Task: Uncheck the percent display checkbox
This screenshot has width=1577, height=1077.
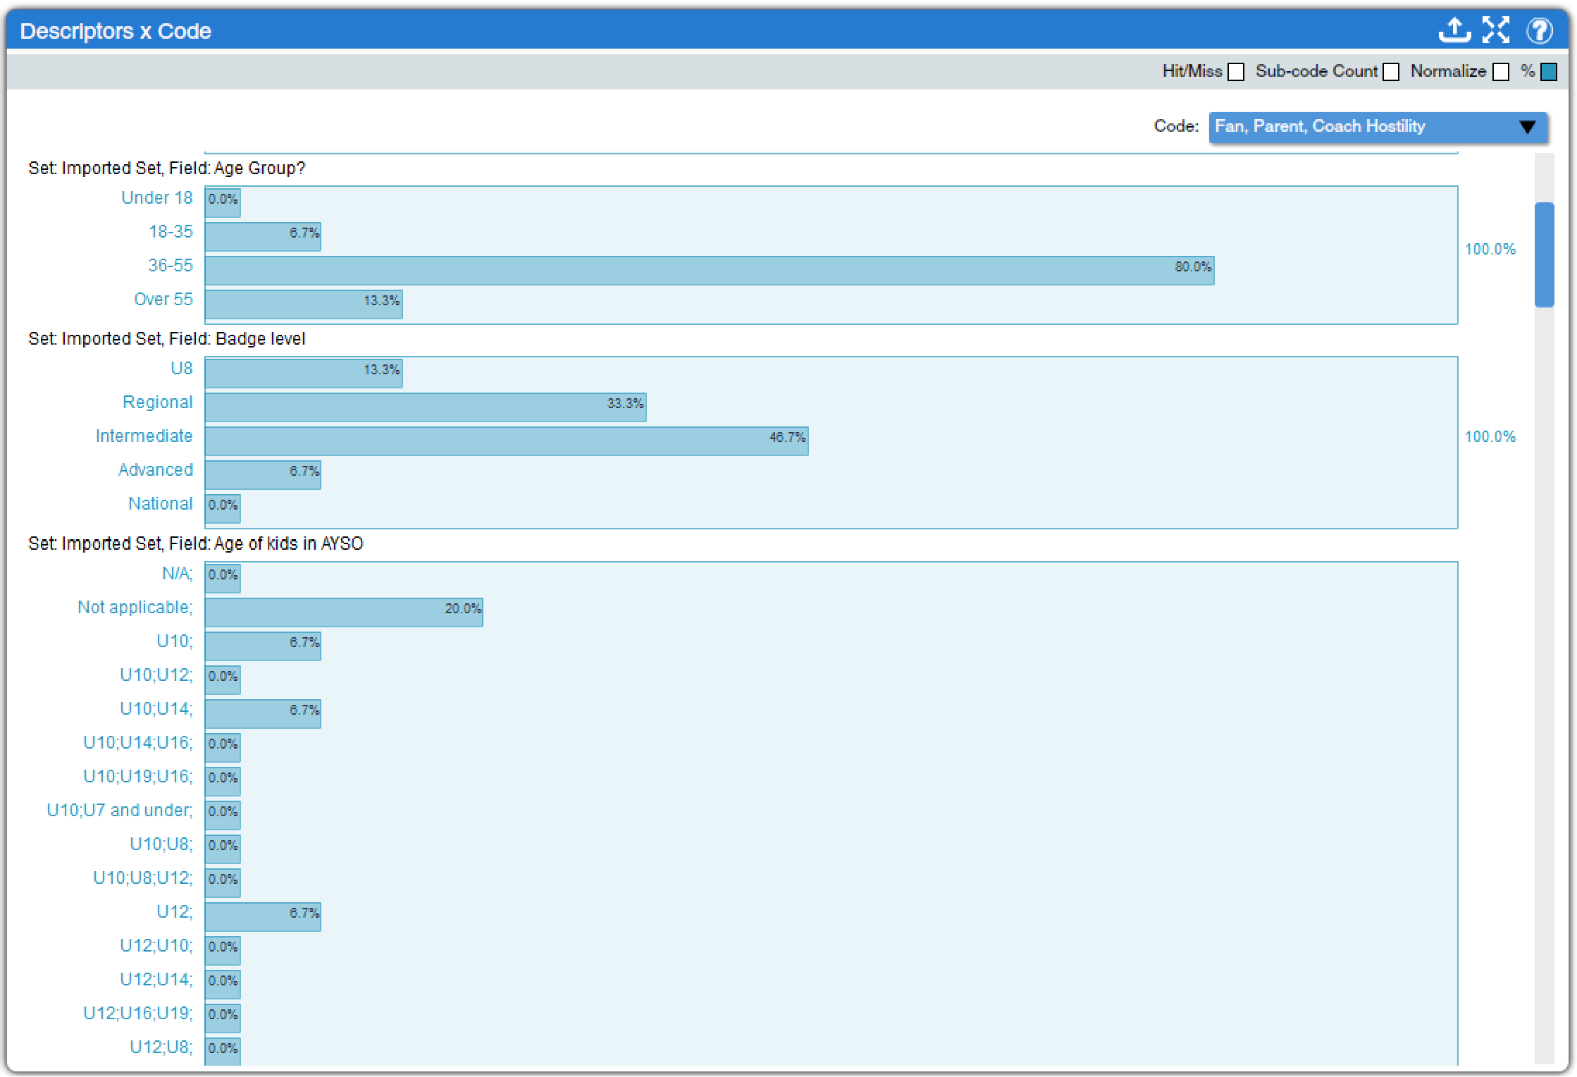Action: pyautogui.click(x=1548, y=72)
